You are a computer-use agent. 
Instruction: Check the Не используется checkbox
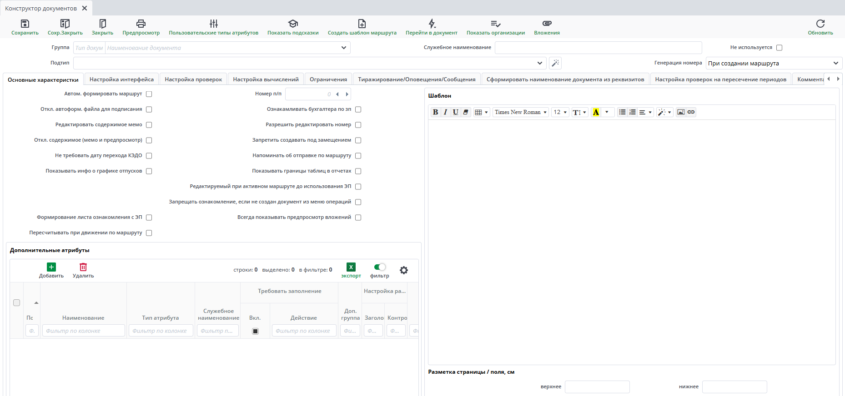coord(779,48)
